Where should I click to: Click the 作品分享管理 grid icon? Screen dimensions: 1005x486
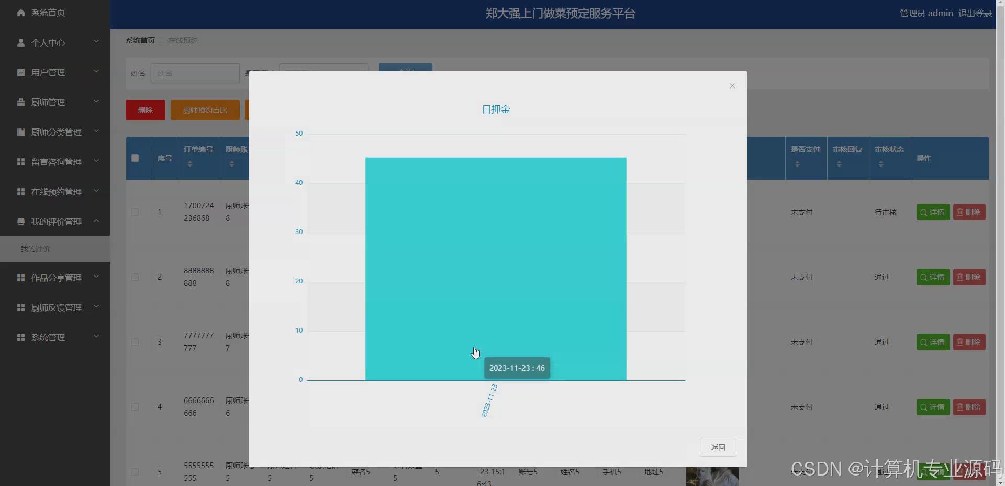point(21,278)
